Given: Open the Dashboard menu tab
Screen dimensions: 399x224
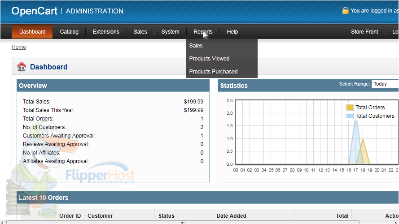Looking at the screenshot, I should (32, 32).
